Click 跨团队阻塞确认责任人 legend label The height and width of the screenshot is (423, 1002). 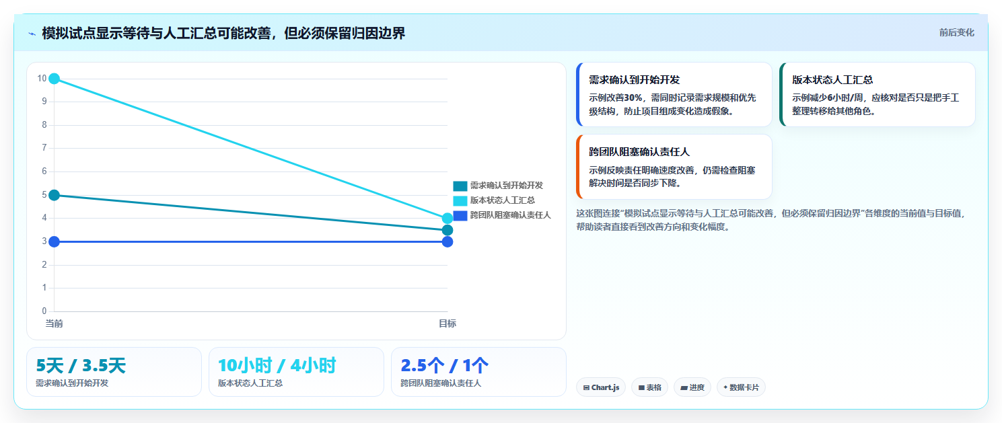(x=510, y=215)
